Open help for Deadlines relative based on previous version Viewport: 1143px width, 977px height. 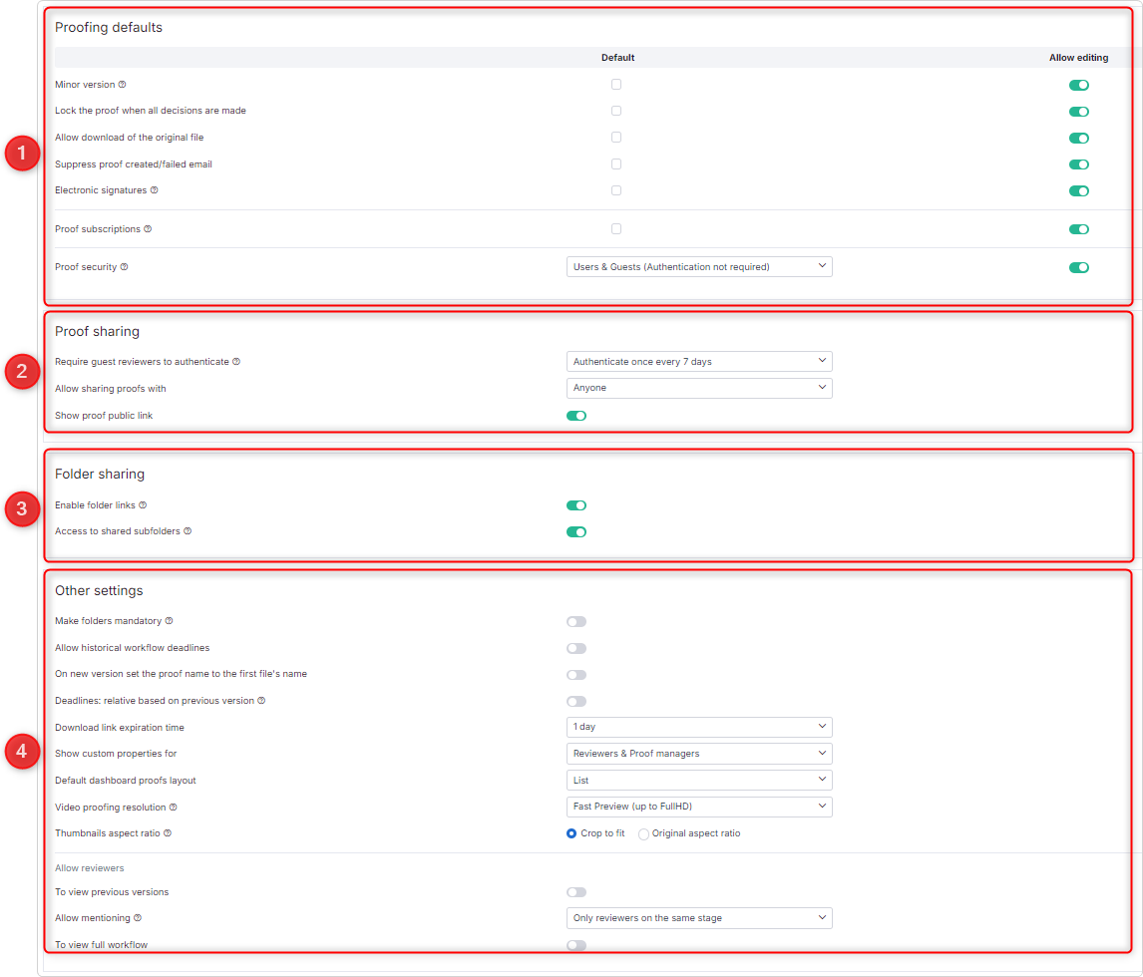tap(261, 700)
